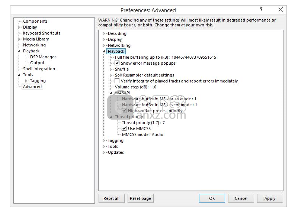Viewport: 295px width, 211px height.
Task: Collapse the WASAPI group
Action: tap(111, 93)
